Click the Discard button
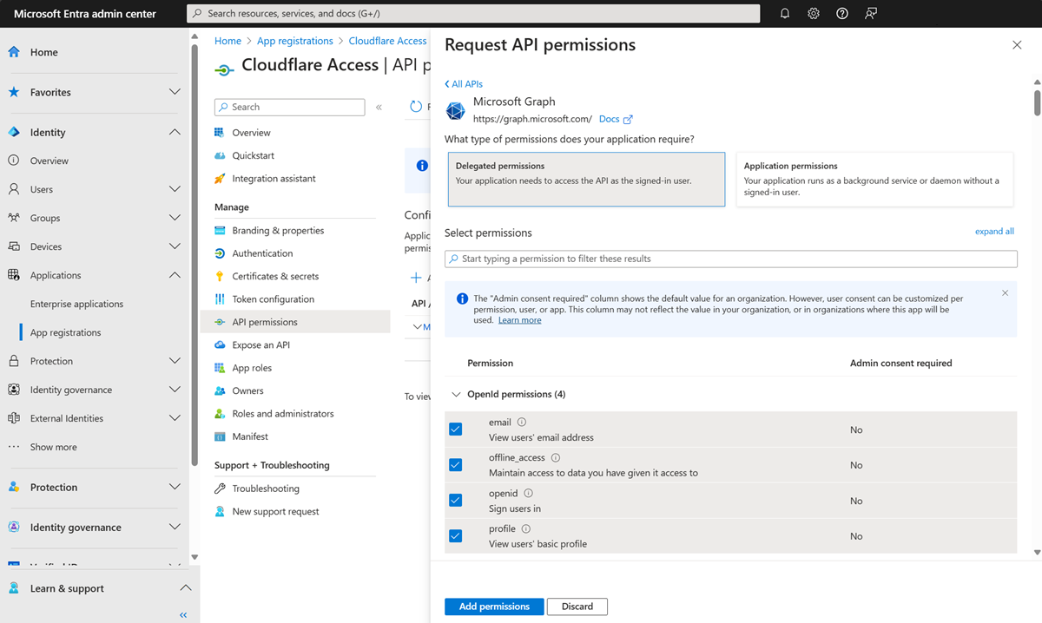This screenshot has width=1042, height=623. pos(577,607)
